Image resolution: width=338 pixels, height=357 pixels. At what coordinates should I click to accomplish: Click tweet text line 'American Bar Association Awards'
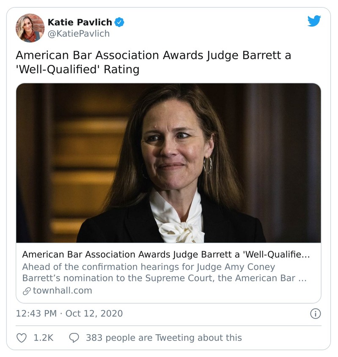tap(153, 55)
